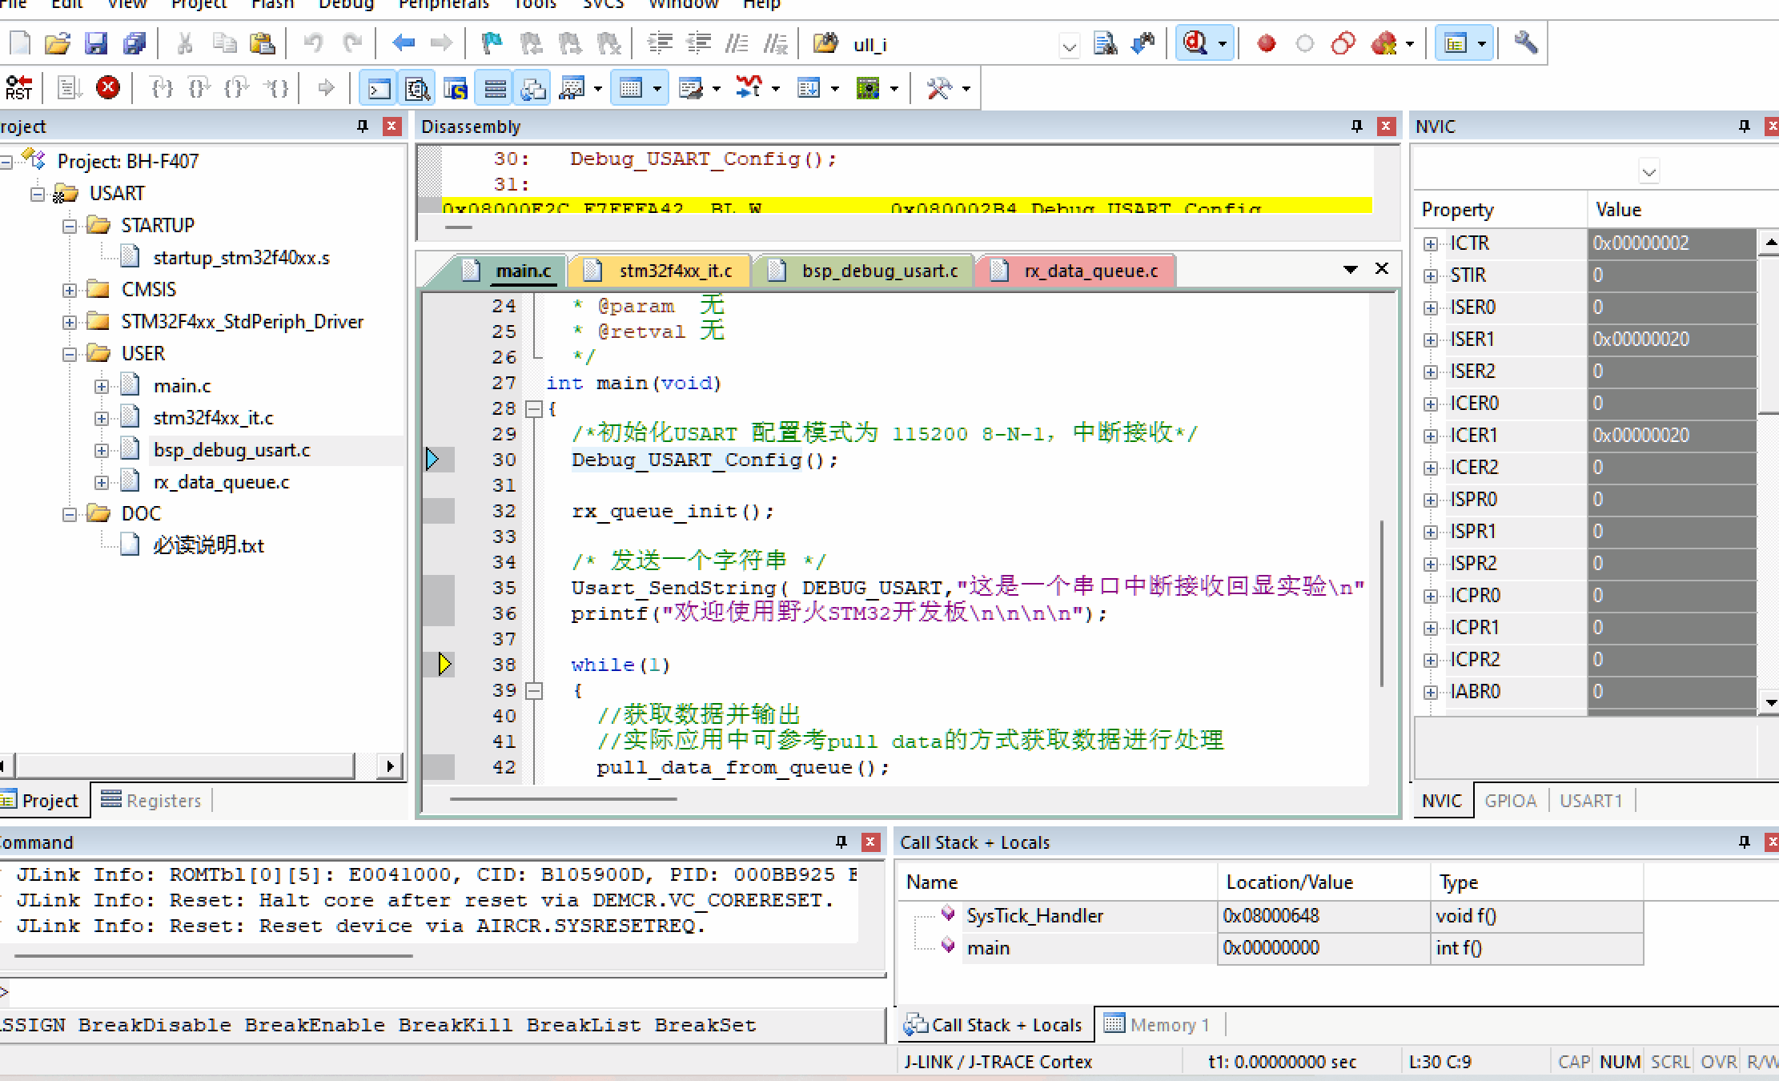Switch to the stm32f4xx_it.c editor tab

click(x=674, y=271)
